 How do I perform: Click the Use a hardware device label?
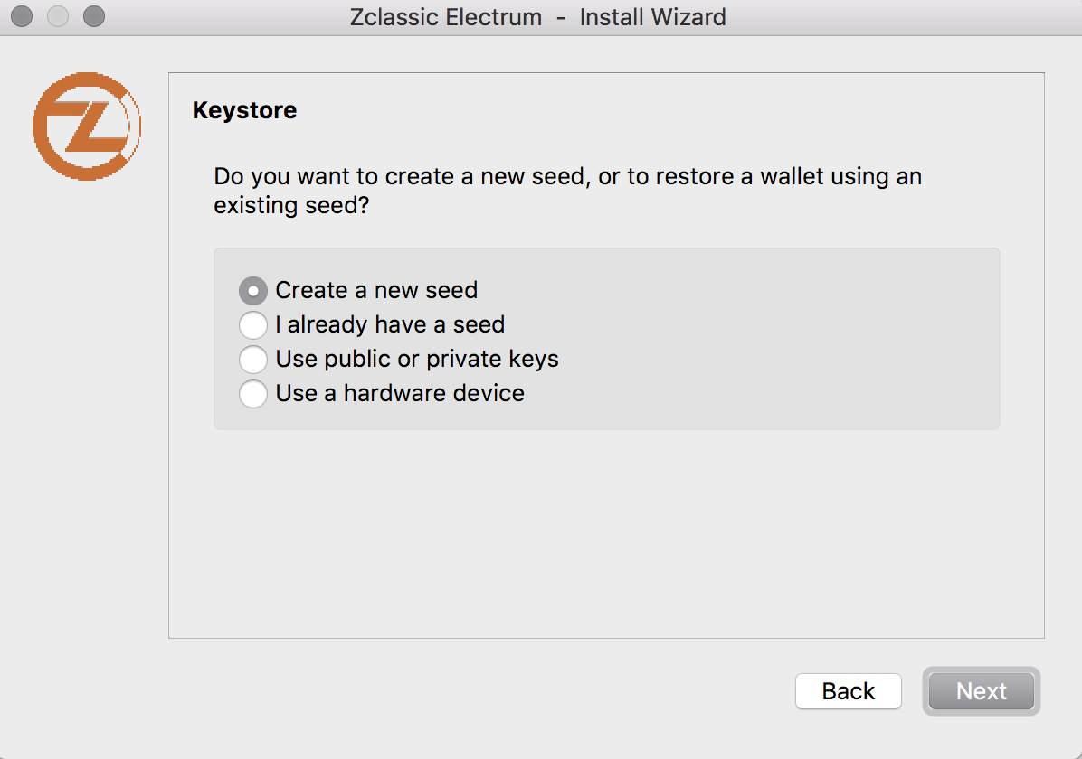tap(400, 394)
